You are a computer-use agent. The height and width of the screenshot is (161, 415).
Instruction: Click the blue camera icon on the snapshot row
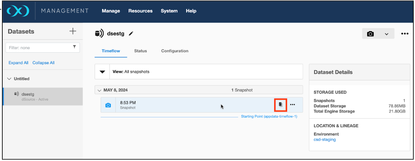click(108, 105)
